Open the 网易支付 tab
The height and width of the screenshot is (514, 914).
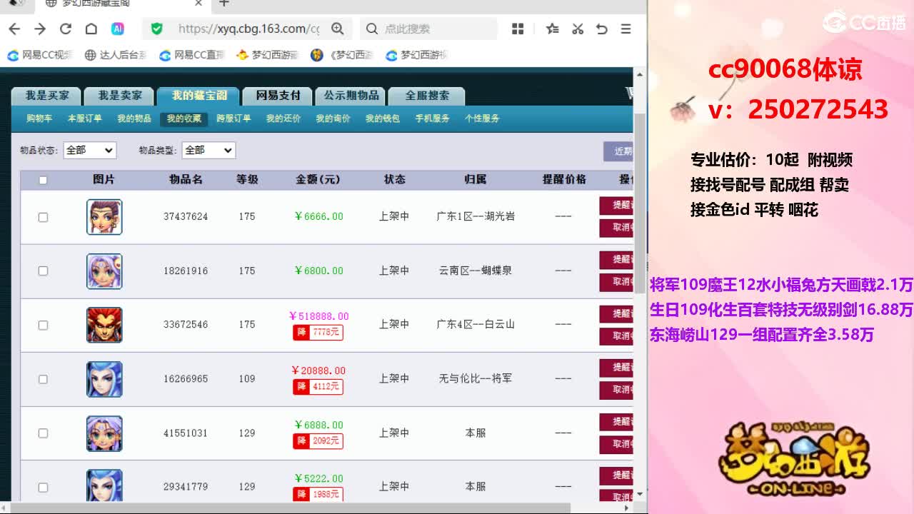(278, 96)
